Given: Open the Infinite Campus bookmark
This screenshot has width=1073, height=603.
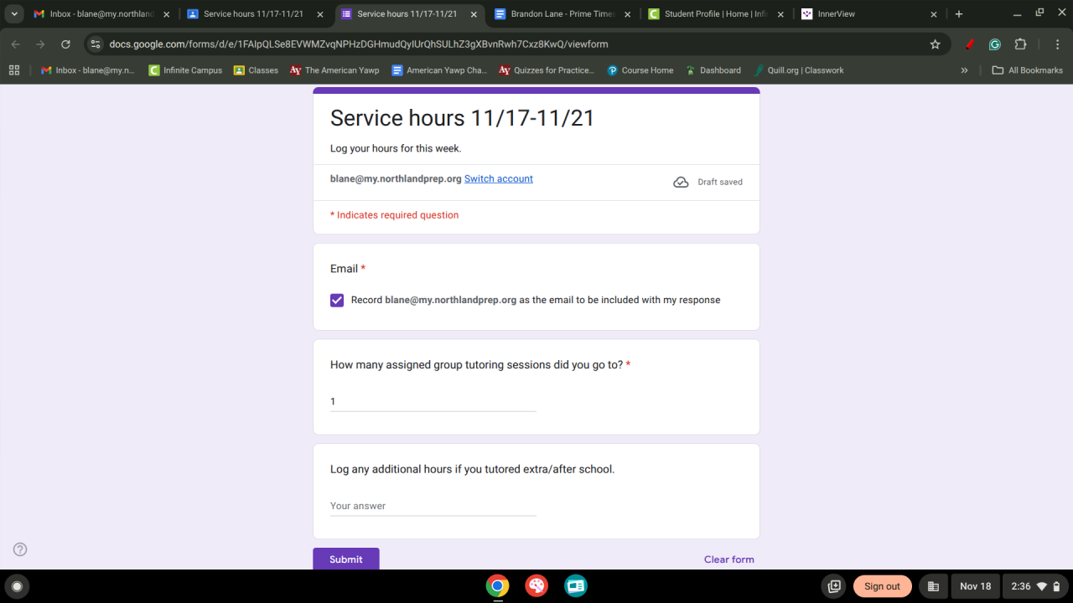Looking at the screenshot, I should click(x=185, y=70).
